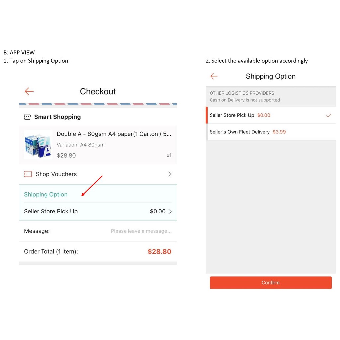Tap the Shop Vouchers ticket icon
The image size is (340, 340).
[x=28, y=174]
